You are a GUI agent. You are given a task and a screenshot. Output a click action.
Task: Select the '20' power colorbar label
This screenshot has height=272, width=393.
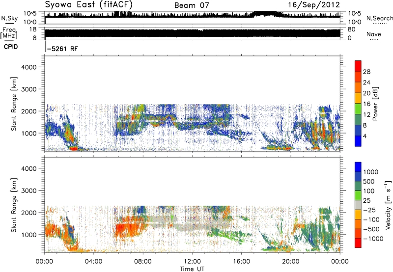click(366, 93)
